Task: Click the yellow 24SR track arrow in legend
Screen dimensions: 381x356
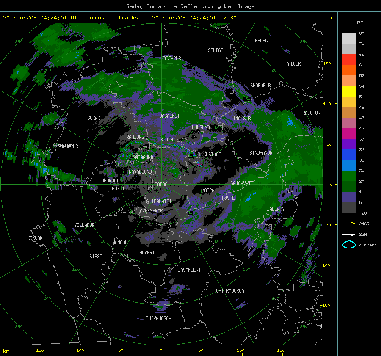Action: tap(349, 224)
